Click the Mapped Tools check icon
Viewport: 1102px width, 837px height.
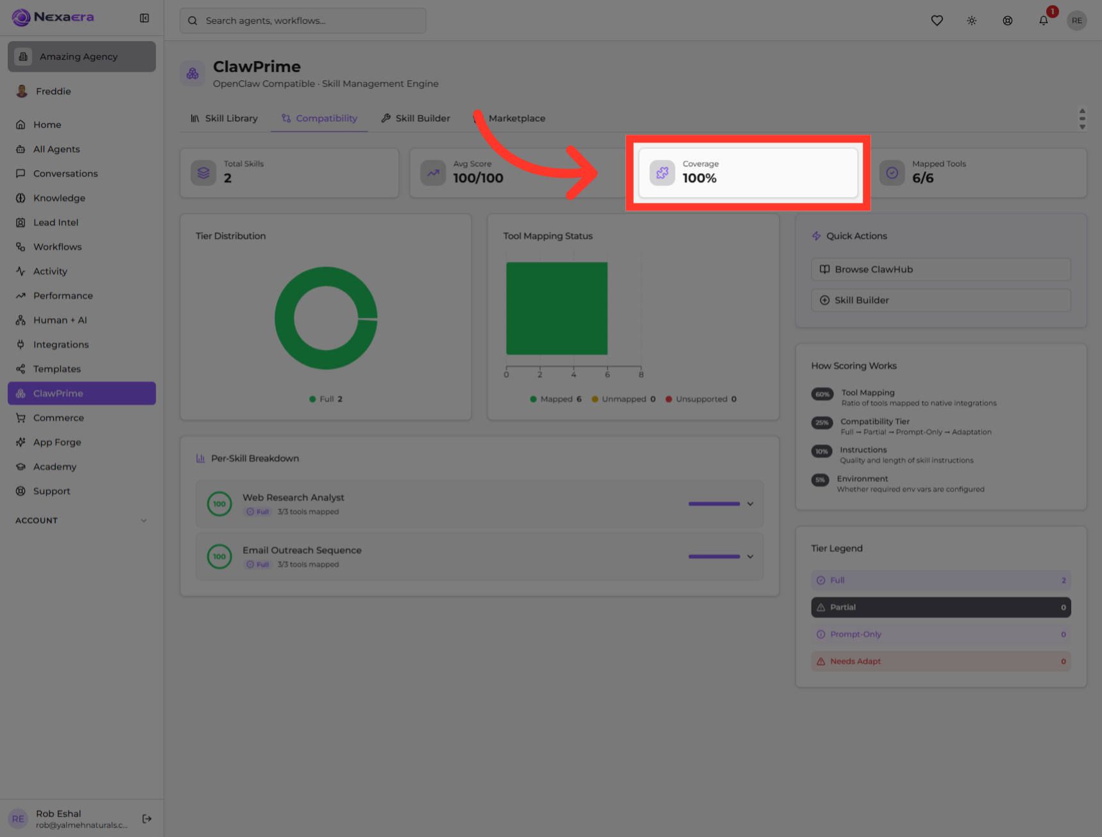click(892, 173)
